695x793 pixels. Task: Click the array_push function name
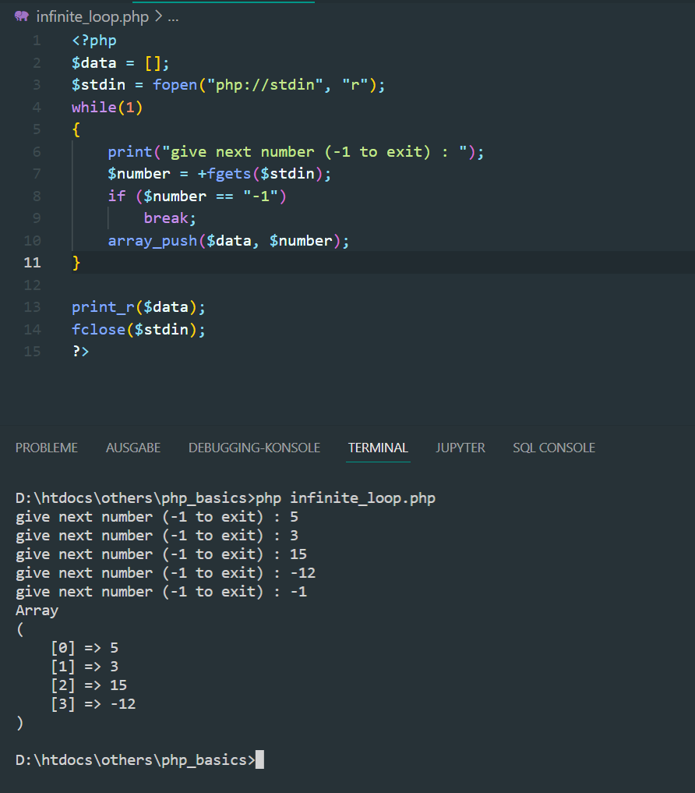(152, 241)
